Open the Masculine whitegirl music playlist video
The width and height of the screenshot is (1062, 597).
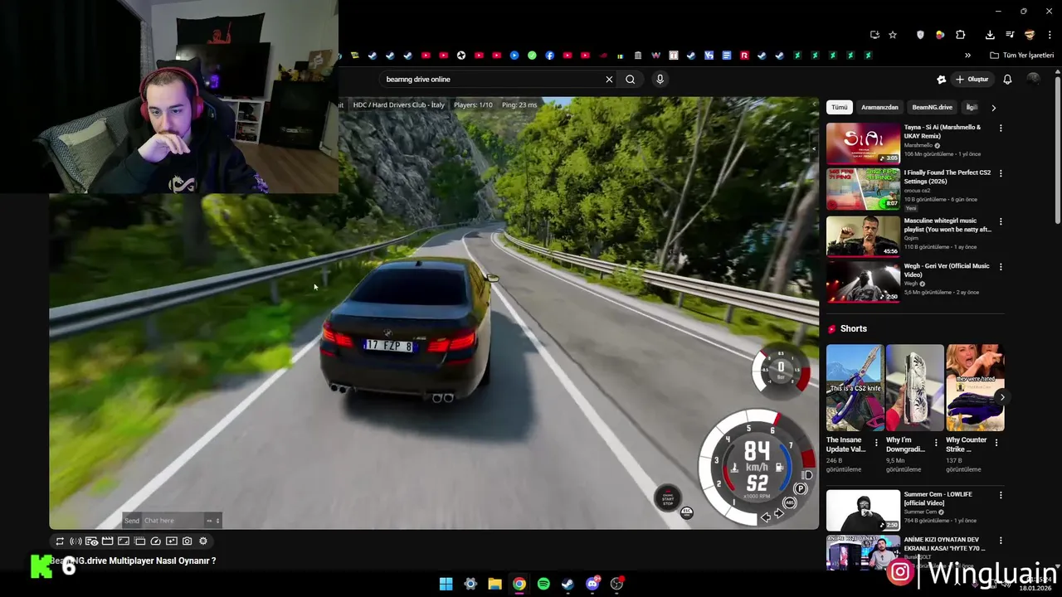[x=863, y=236]
